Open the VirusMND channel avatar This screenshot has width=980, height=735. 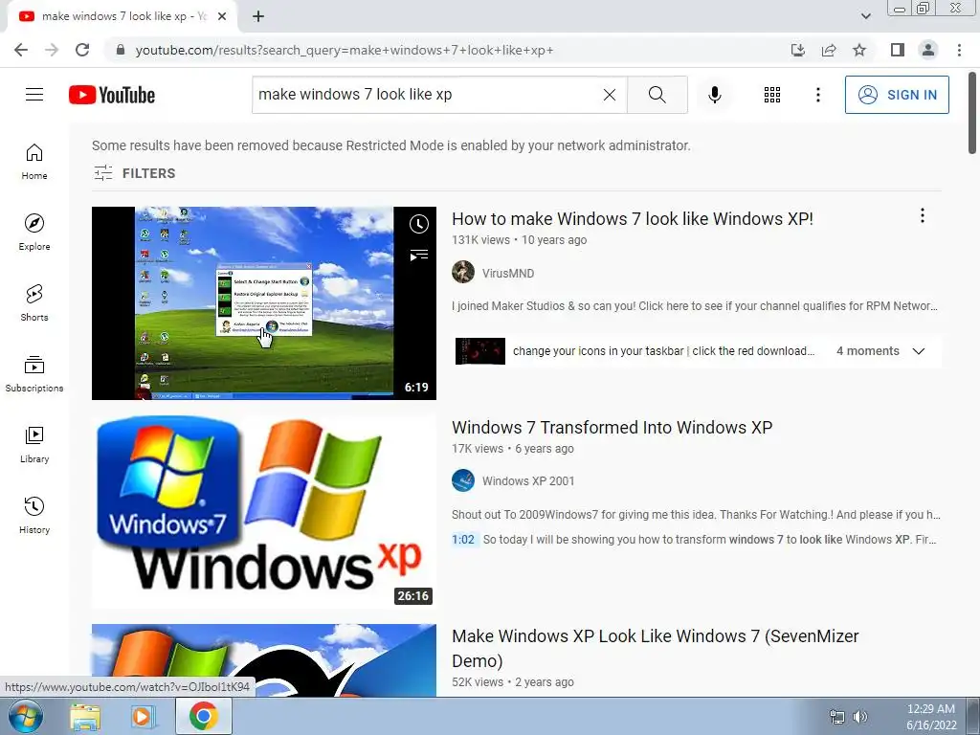pyautogui.click(x=463, y=273)
